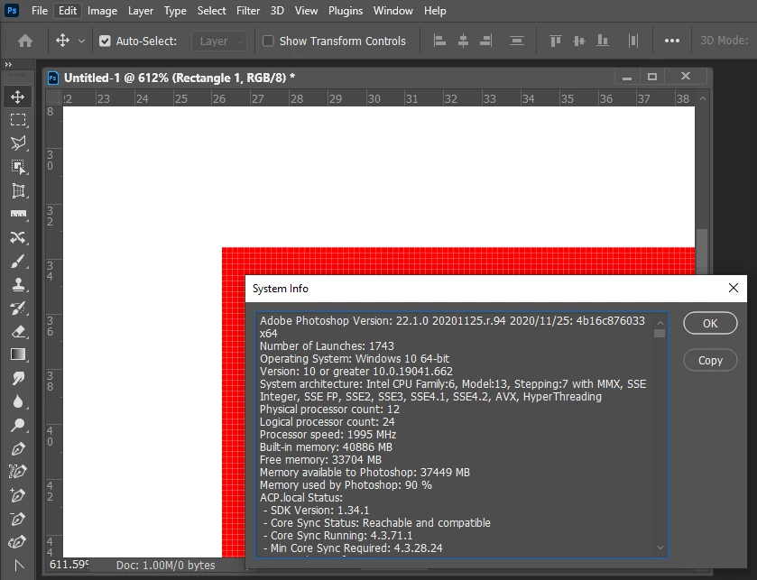
Task: Click Copy in System Info dialog
Action: 710,361
